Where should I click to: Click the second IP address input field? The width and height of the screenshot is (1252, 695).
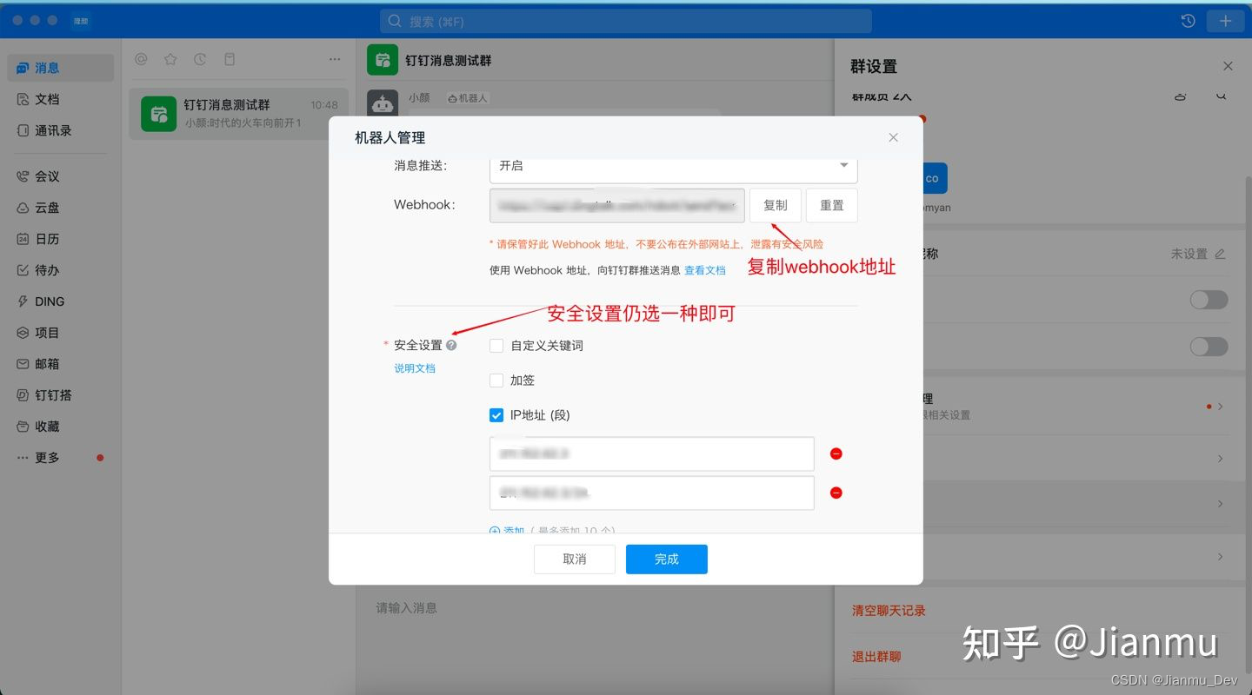tap(651, 493)
